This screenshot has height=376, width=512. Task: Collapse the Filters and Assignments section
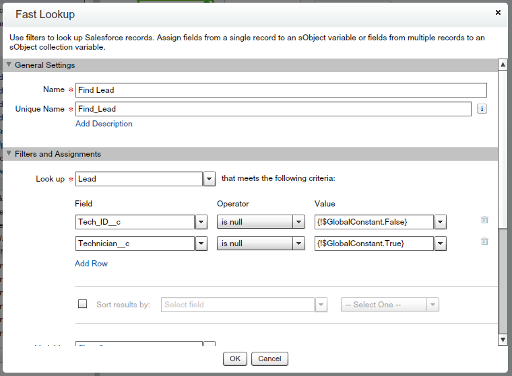pos(9,154)
